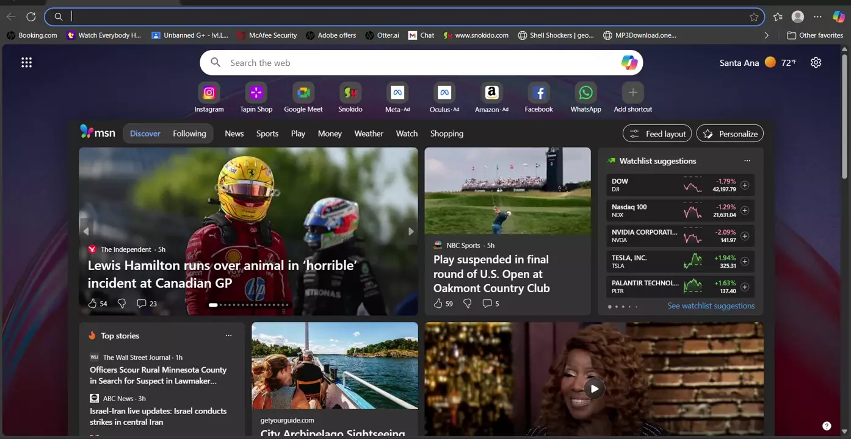Open See watchlist suggestions link

coord(711,306)
